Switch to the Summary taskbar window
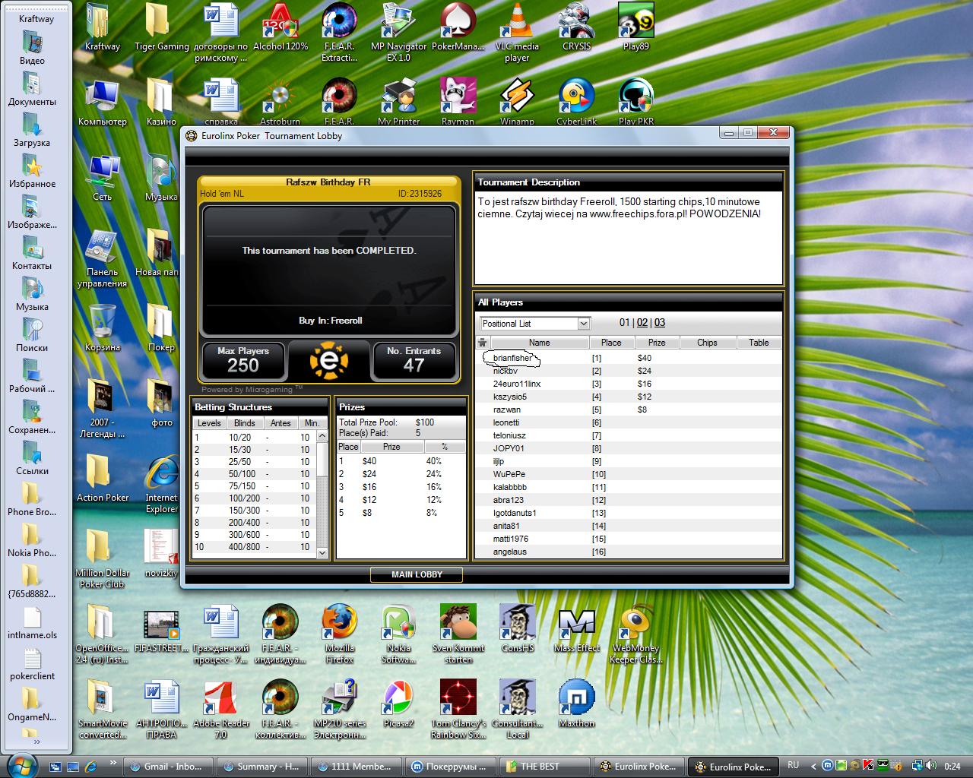The height and width of the screenshot is (778, 973). (262, 767)
